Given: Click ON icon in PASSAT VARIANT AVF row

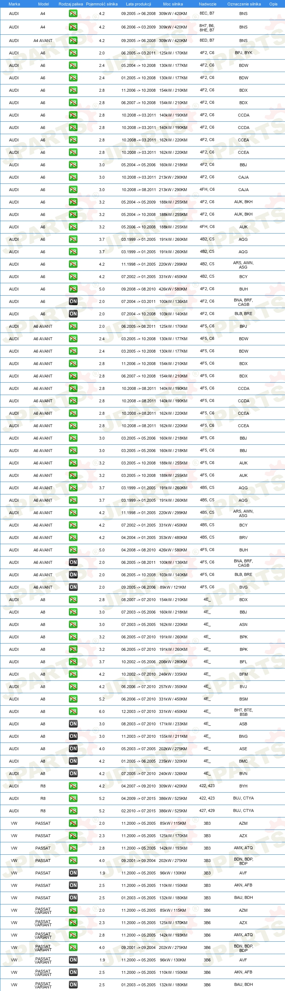Looking at the screenshot, I should [x=73, y=960].
